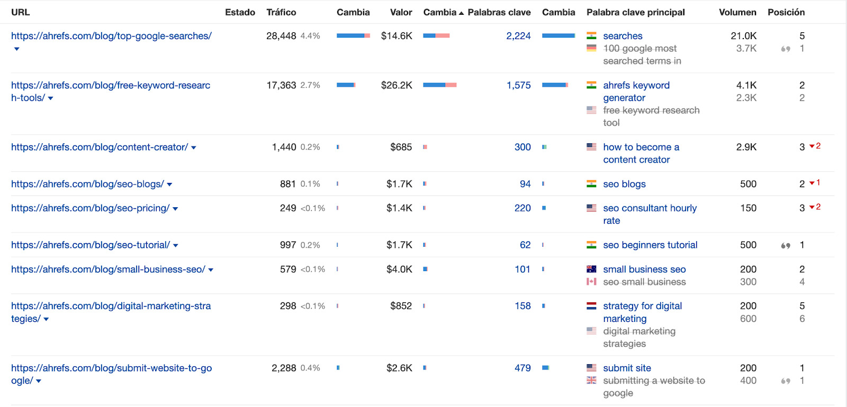Open the dropdown arrow under top-google-searches URL

click(17, 49)
